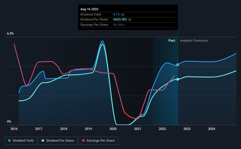Click the 2016 x-axis label

click(x=14, y=129)
